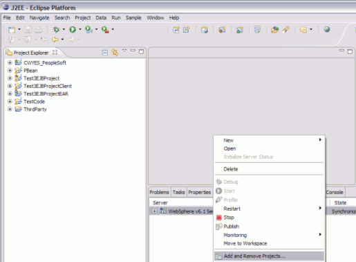Open the Back history dropdown arrow
356x262 pixels.
tap(62, 40)
